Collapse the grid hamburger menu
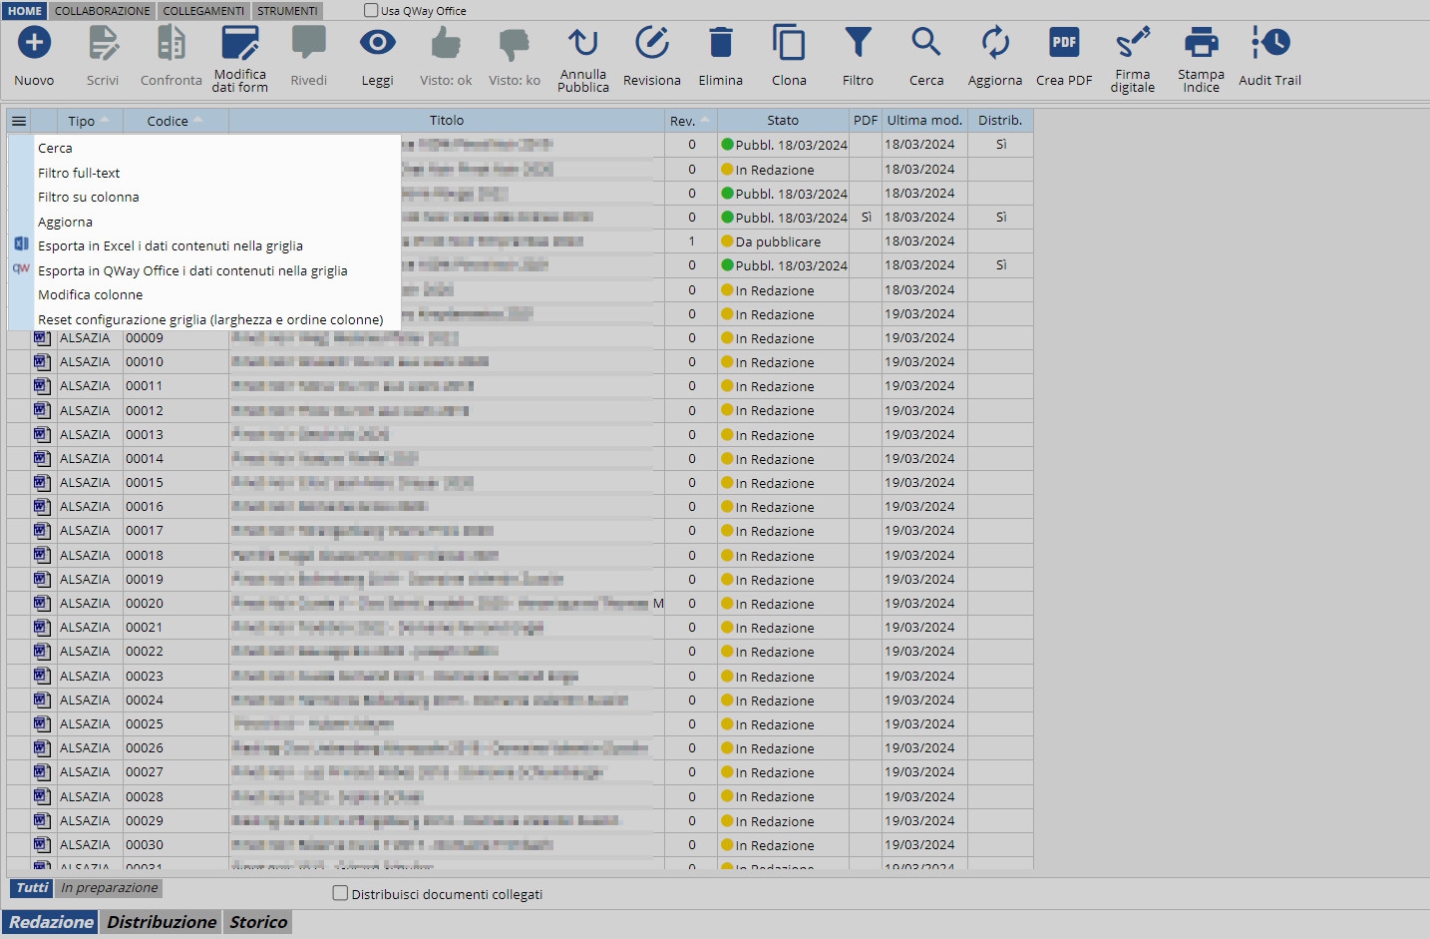 click(19, 121)
